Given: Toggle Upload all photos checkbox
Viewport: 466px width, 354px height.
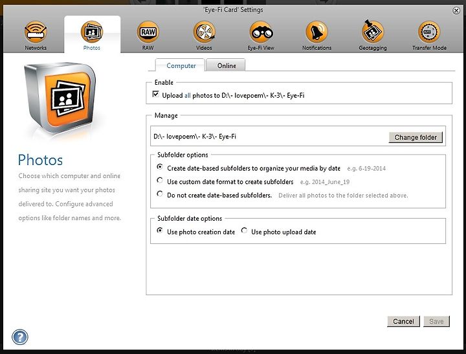Looking at the screenshot, I should 155,94.
